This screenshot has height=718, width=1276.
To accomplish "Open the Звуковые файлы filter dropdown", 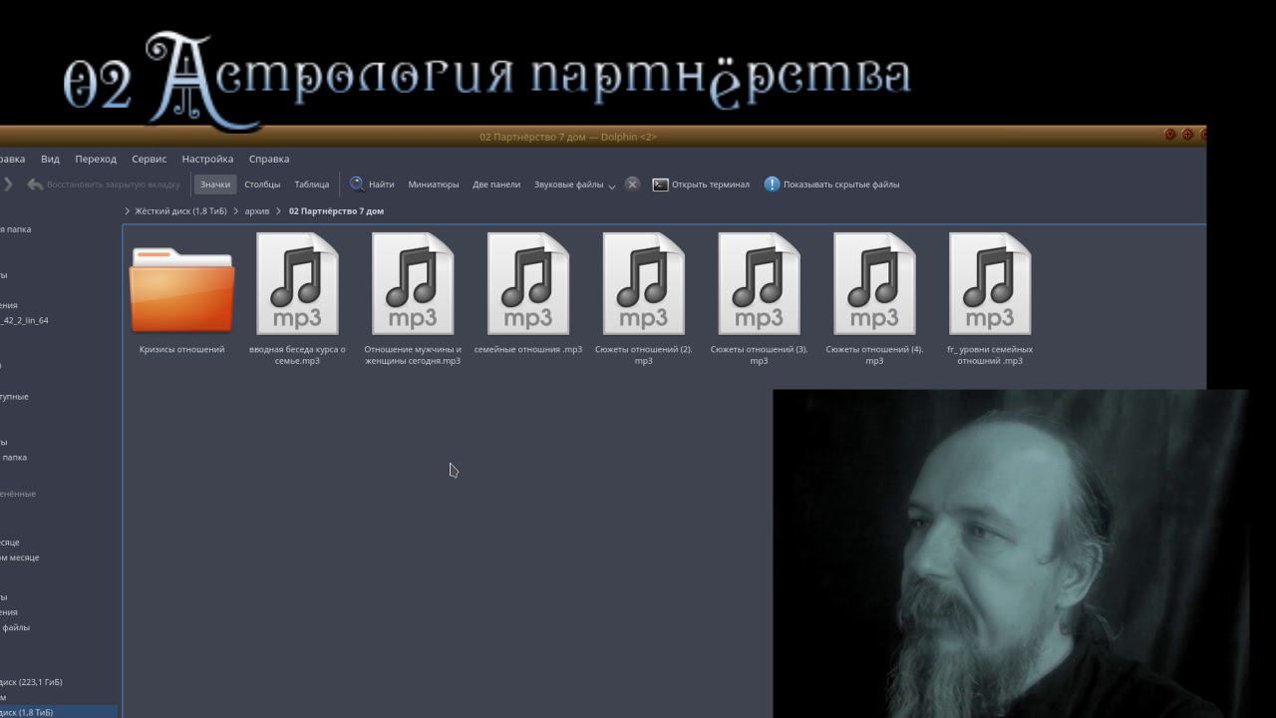I will tap(574, 184).
